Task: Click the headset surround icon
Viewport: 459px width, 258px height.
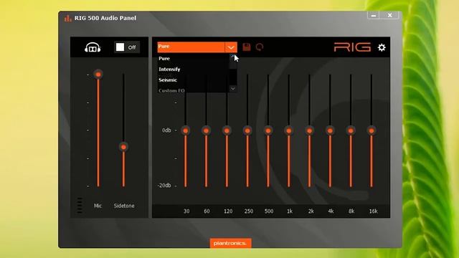Action: pos(93,47)
